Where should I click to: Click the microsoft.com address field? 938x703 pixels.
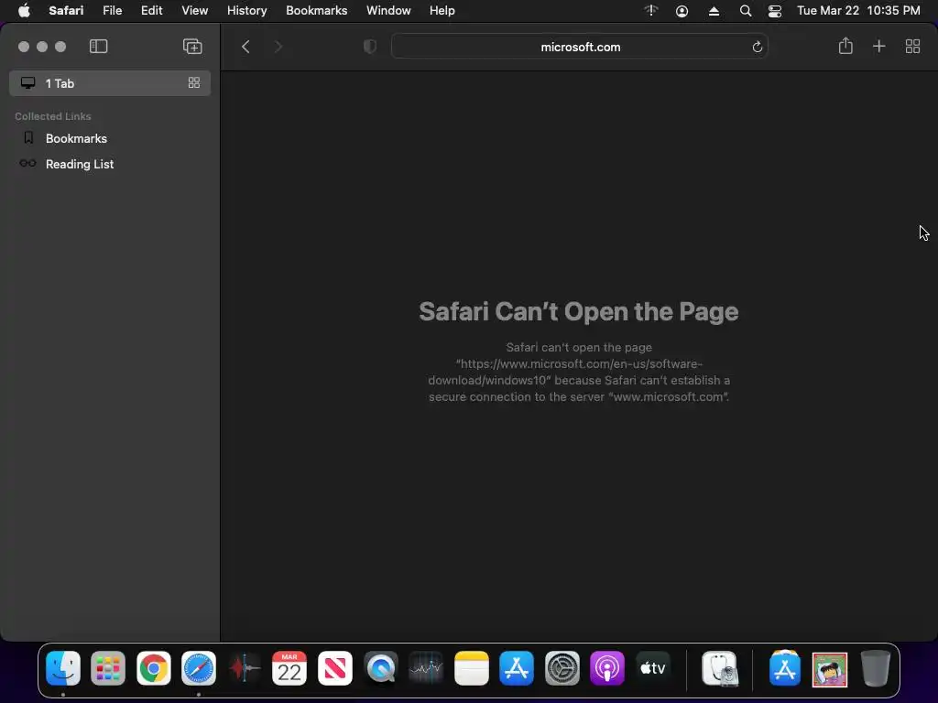click(579, 47)
